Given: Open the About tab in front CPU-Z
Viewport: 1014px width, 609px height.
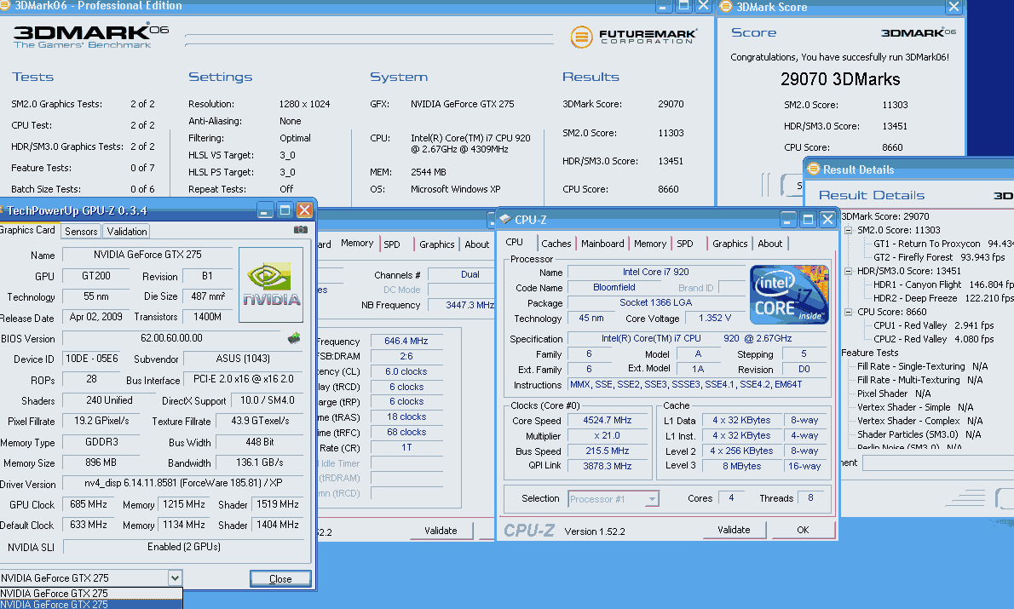Looking at the screenshot, I should pyautogui.click(x=769, y=244).
